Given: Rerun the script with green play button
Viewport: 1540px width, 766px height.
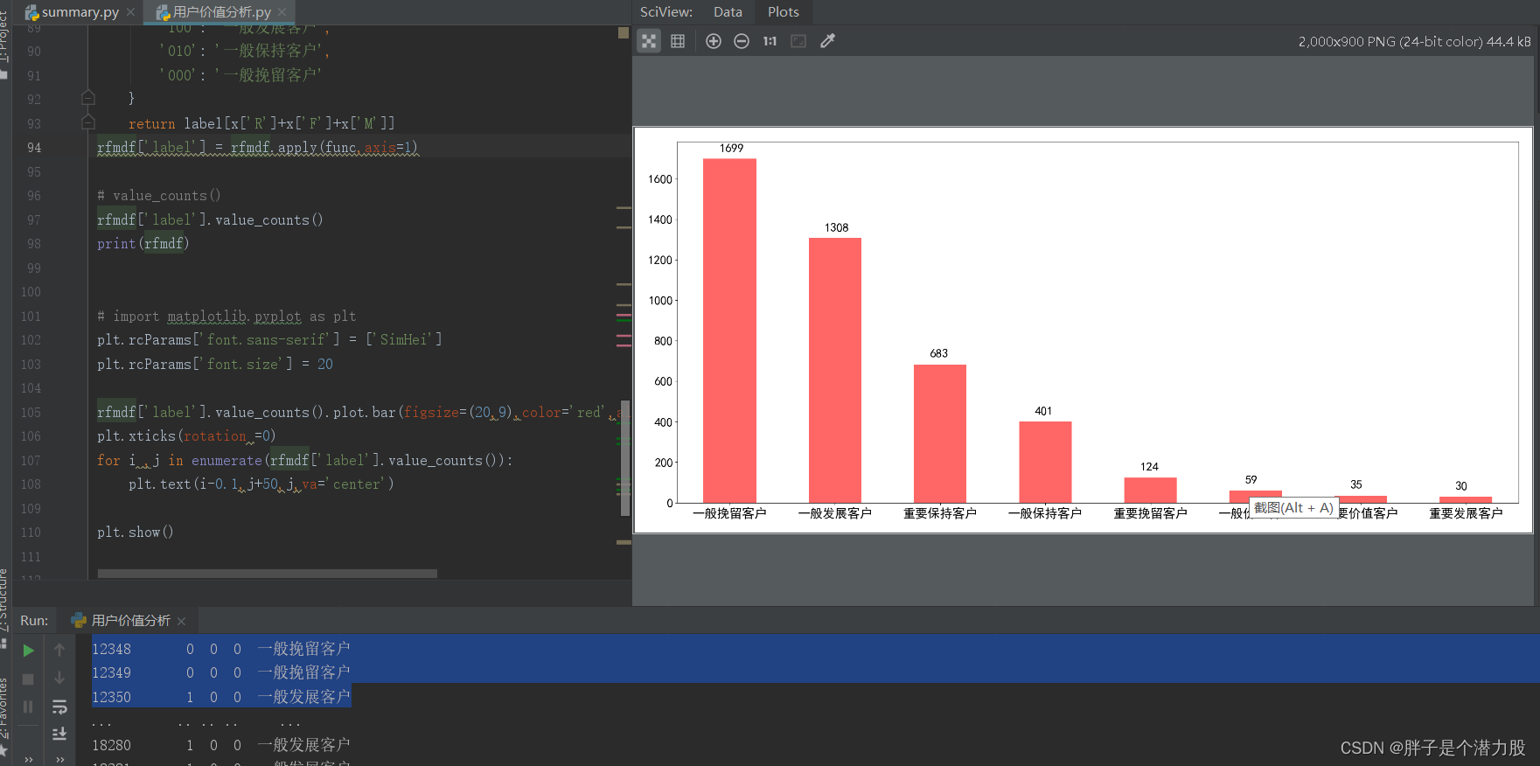Looking at the screenshot, I should [28, 650].
